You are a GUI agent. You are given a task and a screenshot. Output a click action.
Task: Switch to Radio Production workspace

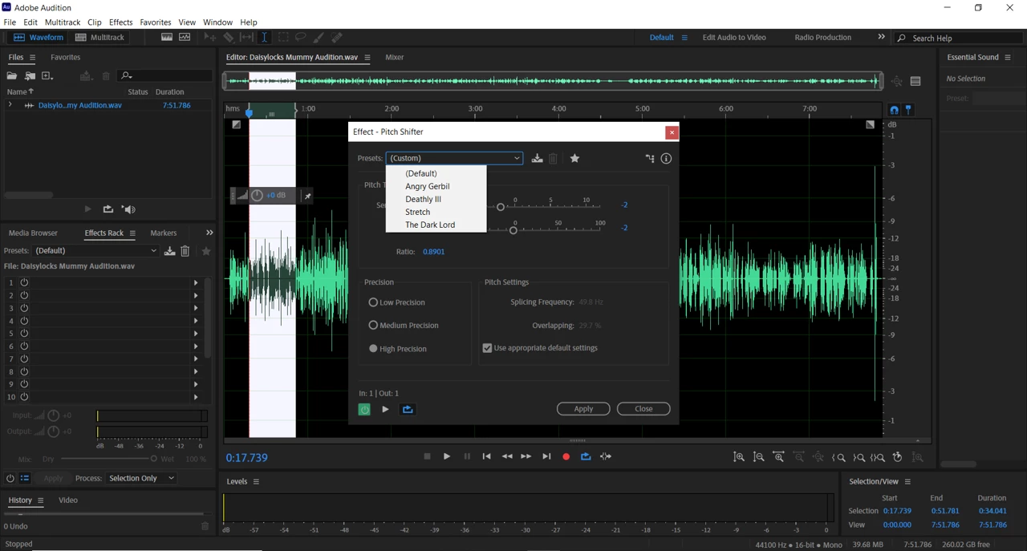click(822, 38)
